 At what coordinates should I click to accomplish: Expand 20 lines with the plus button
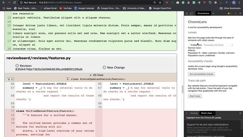click(x=11, y=80)
